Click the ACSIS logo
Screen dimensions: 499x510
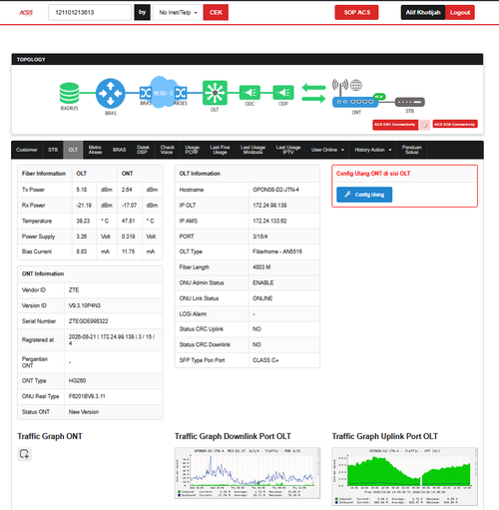point(26,13)
